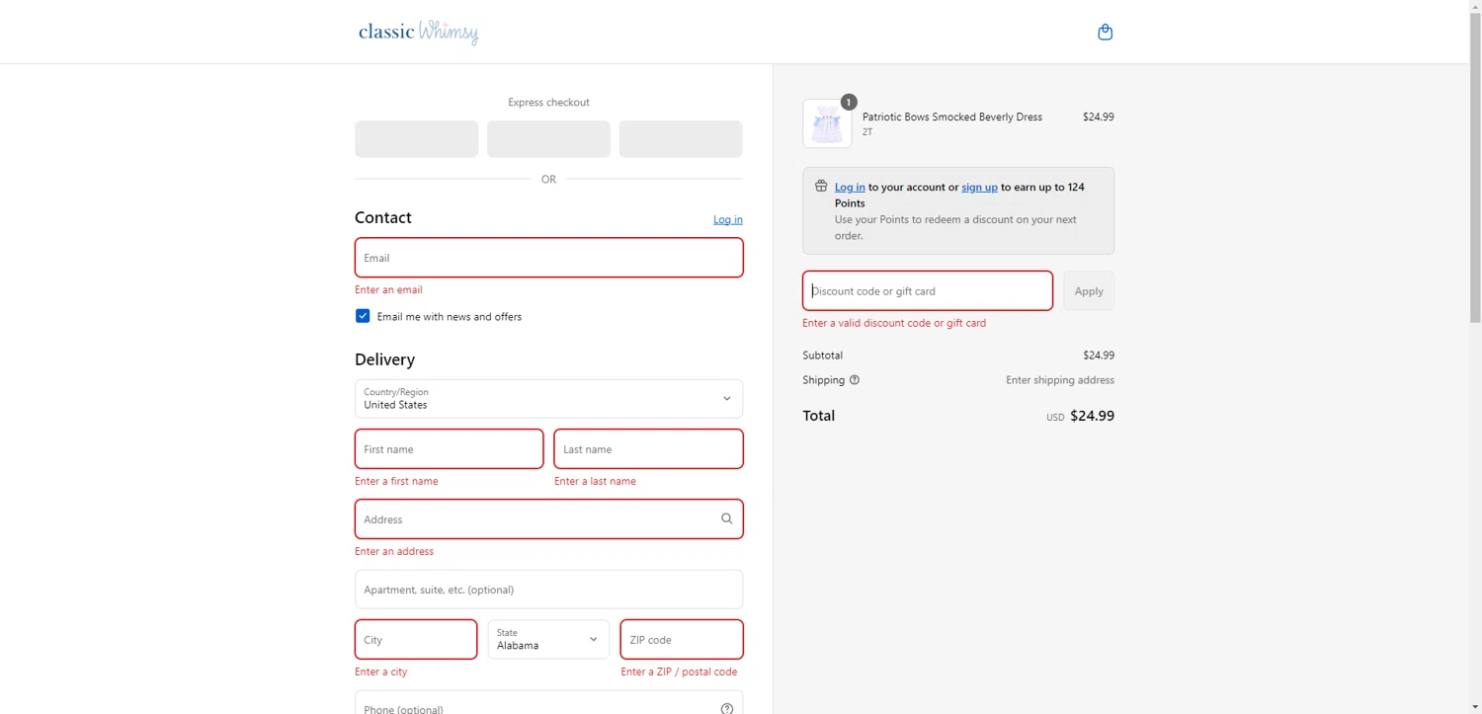Click the Enter a first name error

coord(396,481)
